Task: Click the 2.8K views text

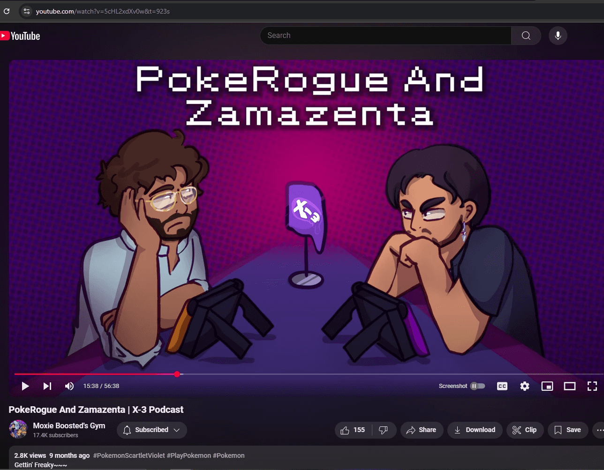Action: [x=30, y=455]
